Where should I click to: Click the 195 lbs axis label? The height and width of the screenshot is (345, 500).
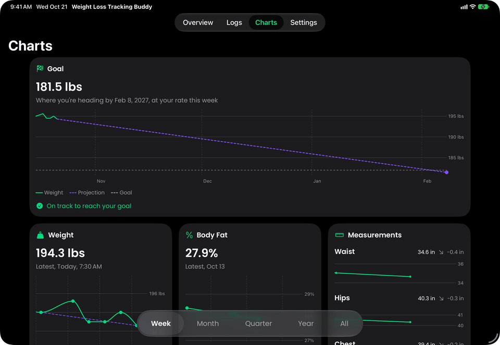456,116
